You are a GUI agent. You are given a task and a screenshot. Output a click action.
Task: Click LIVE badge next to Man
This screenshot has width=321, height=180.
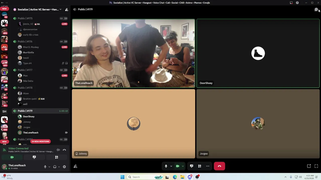pyautogui.click(x=64, y=75)
